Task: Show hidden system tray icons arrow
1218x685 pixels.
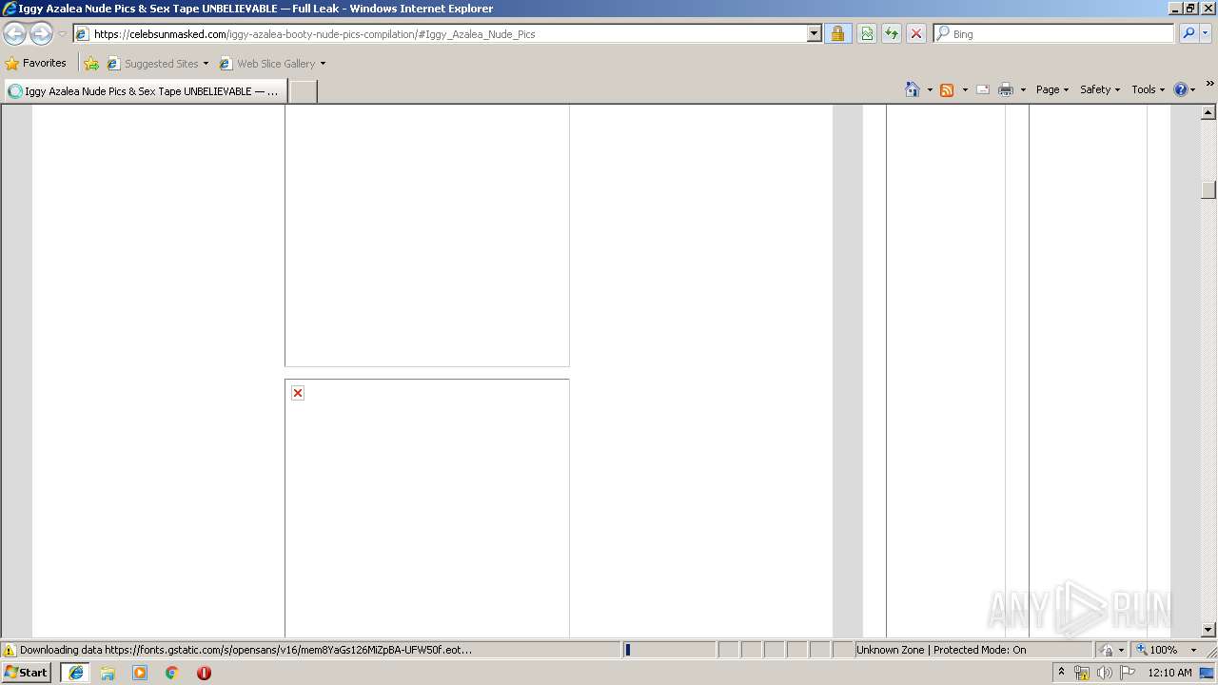Action: coord(1062,672)
